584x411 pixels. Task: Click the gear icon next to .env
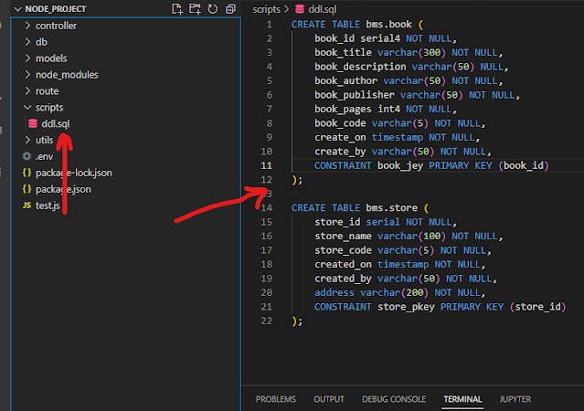tap(27, 156)
